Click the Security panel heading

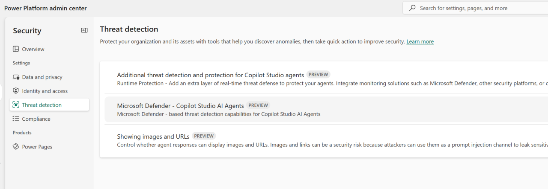pos(27,31)
